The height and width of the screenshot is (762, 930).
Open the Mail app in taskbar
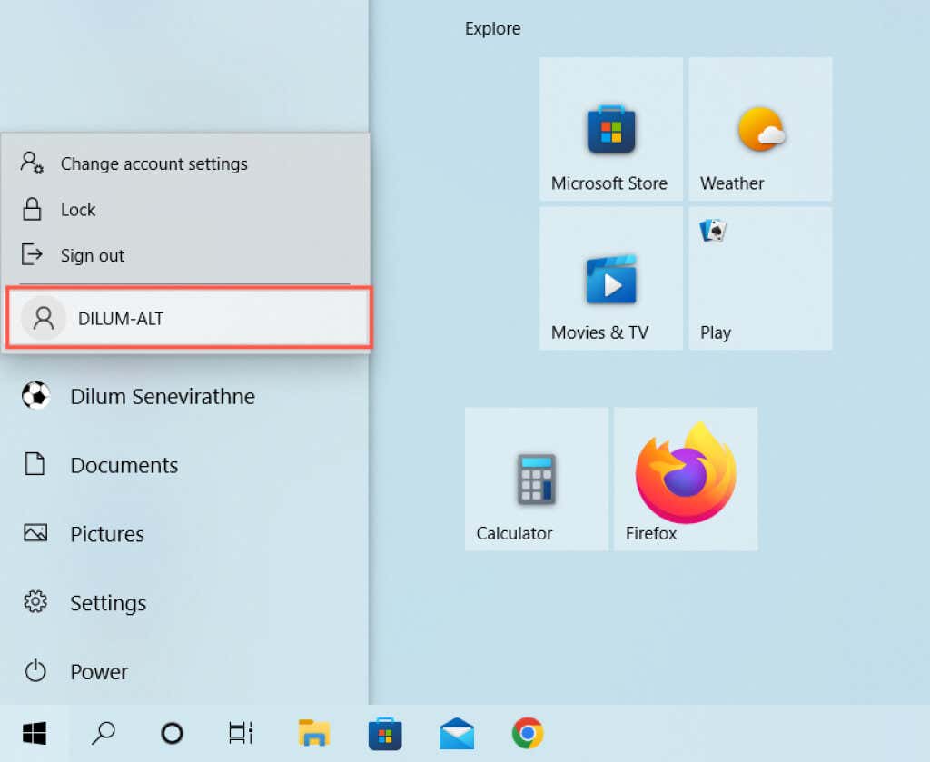[456, 734]
